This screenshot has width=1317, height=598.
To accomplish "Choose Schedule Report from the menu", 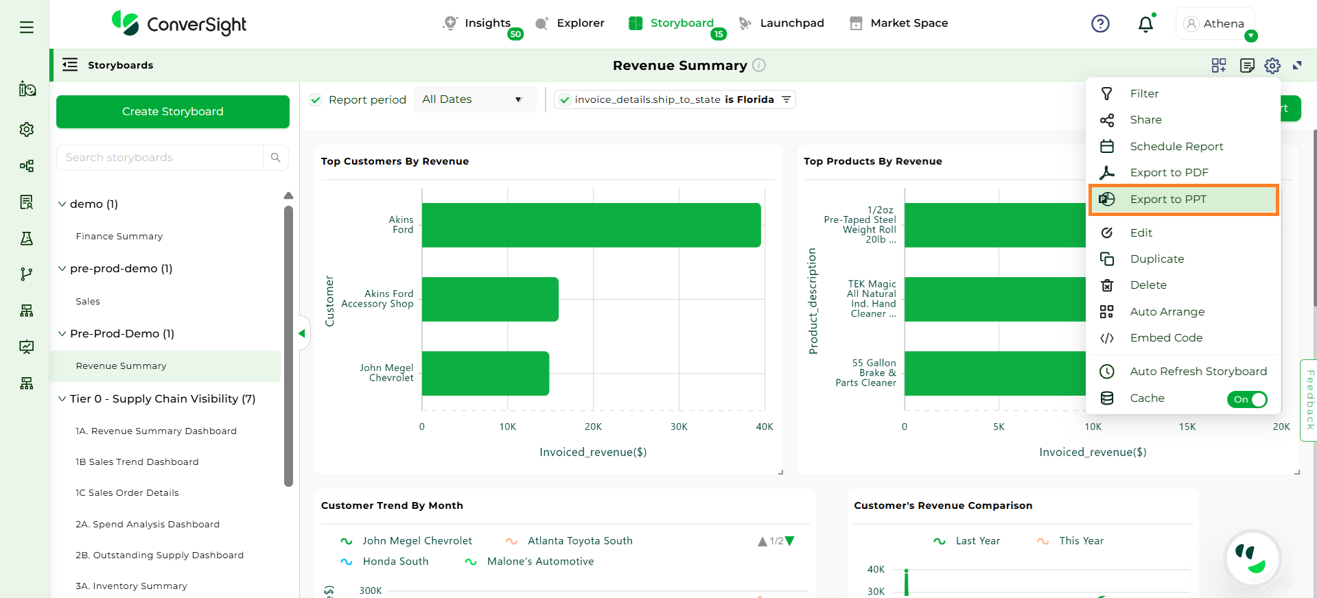I will pos(1176,147).
